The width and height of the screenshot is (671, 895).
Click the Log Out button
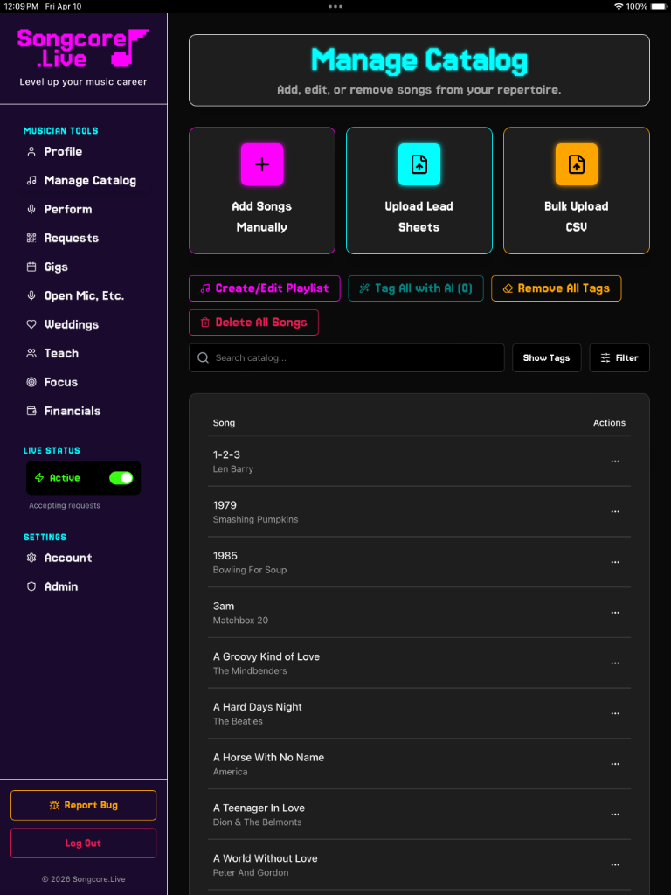coord(83,843)
